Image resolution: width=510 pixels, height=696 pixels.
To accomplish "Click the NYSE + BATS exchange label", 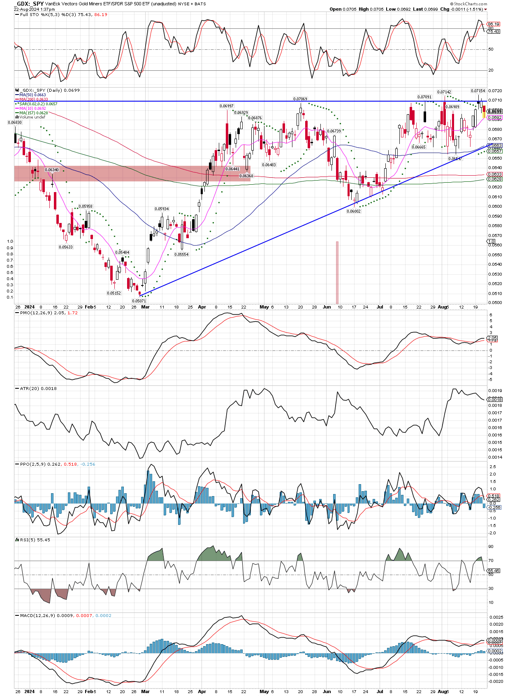I will (x=192, y=4).
